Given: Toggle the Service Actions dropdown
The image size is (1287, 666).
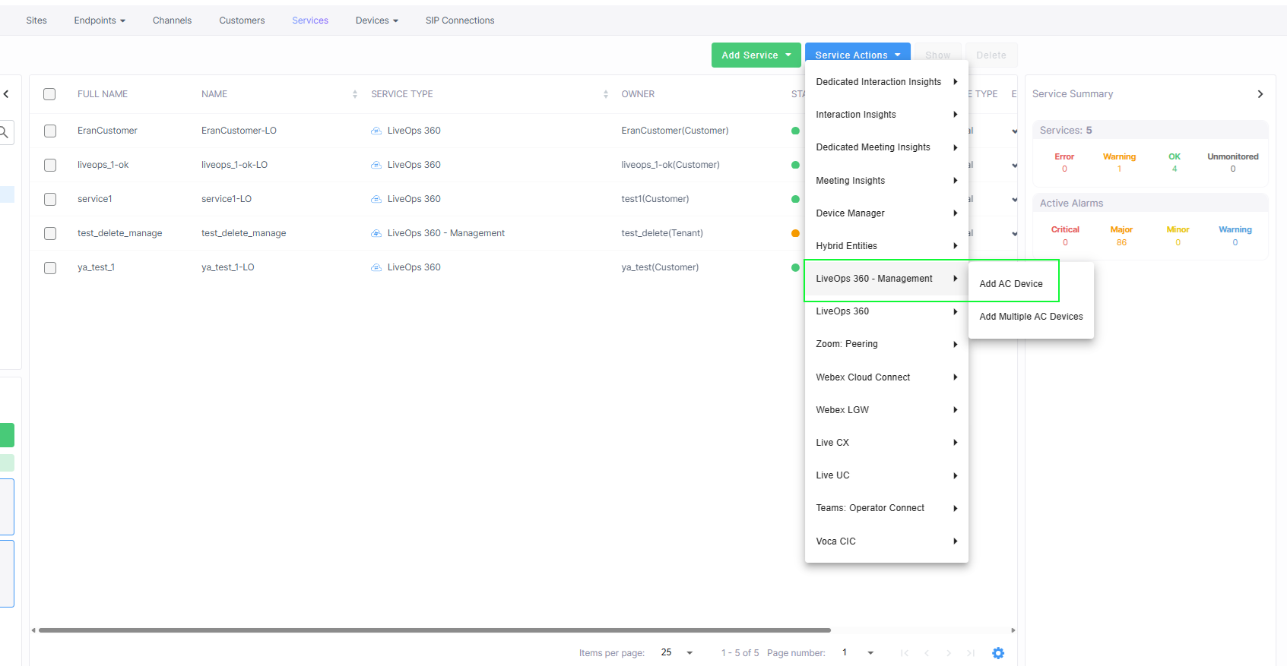Looking at the screenshot, I should (857, 55).
